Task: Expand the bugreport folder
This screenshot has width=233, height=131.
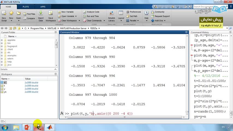Action: tap(2, 46)
